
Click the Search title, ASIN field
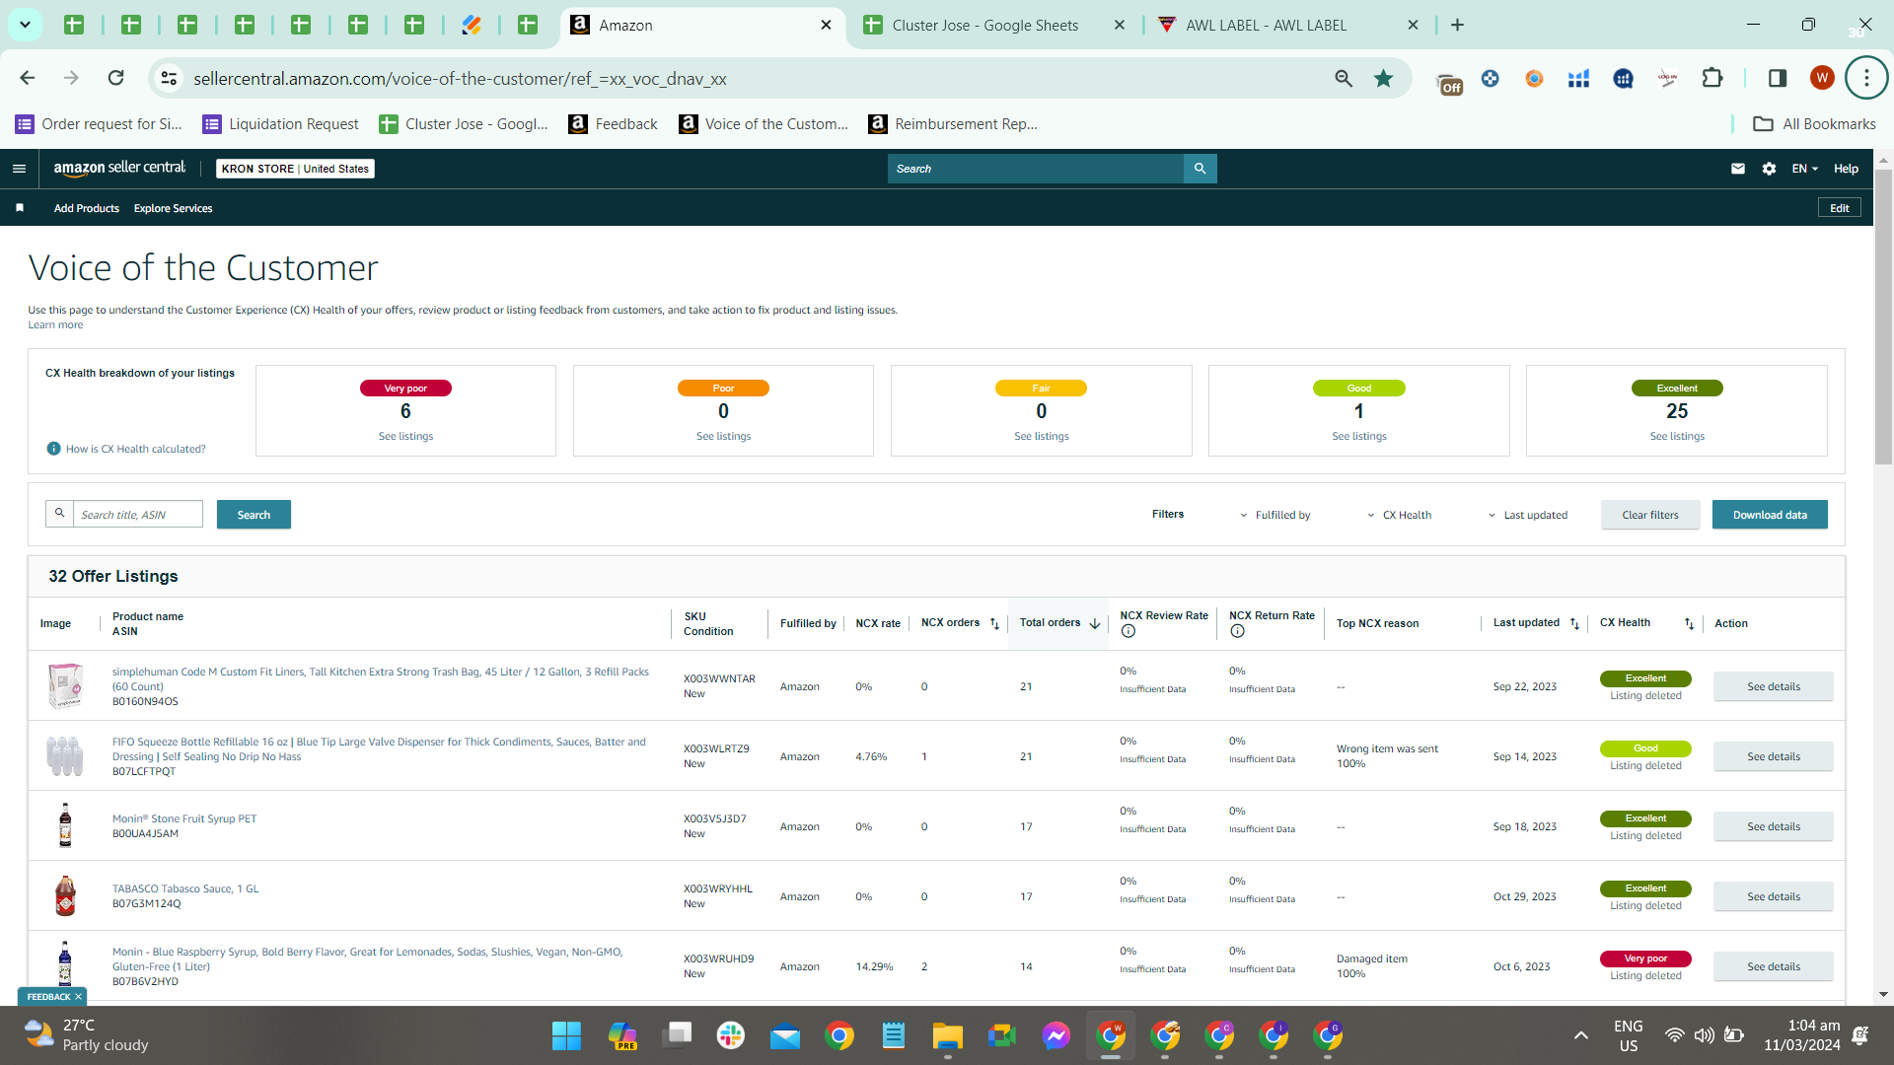tap(138, 514)
